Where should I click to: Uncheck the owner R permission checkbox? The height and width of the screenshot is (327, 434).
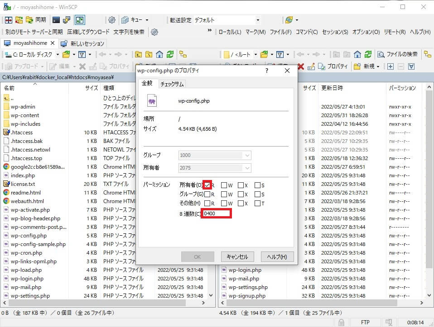[x=207, y=185]
